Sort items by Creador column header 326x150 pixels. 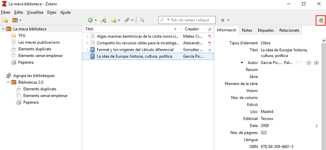tap(194, 29)
